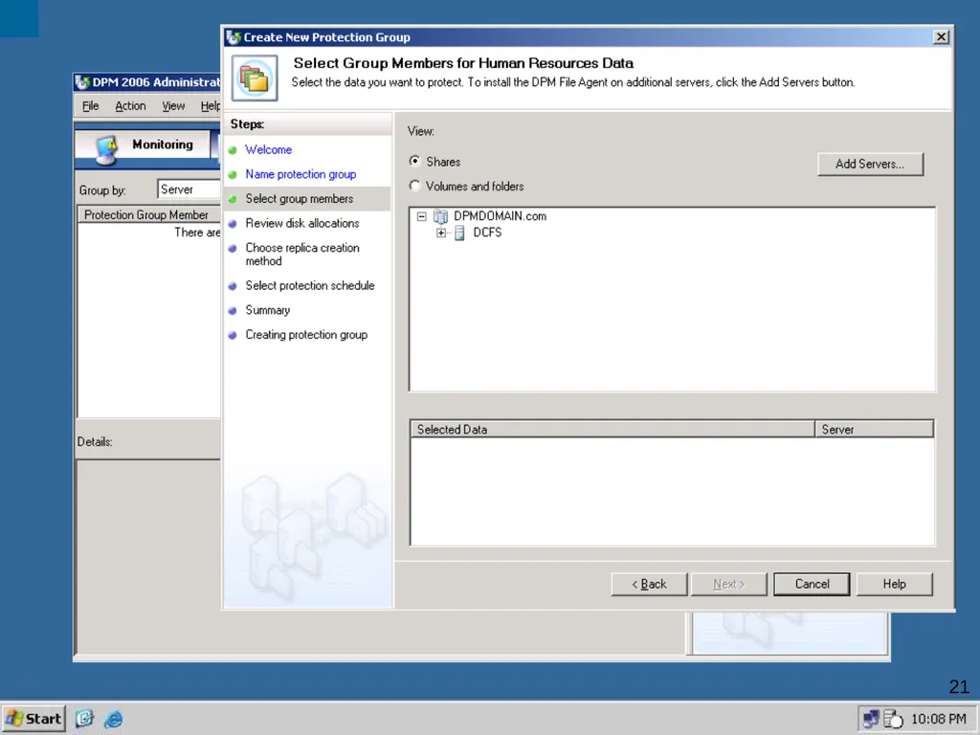Viewport: 980px width, 735px height.
Task: Click the network connection tray icon
Action: tap(871, 719)
